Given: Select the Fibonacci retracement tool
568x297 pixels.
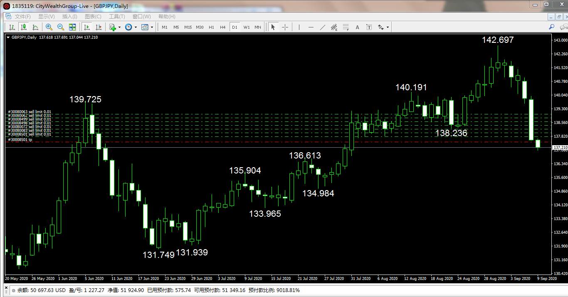Looking at the screenshot, I should (346, 27).
